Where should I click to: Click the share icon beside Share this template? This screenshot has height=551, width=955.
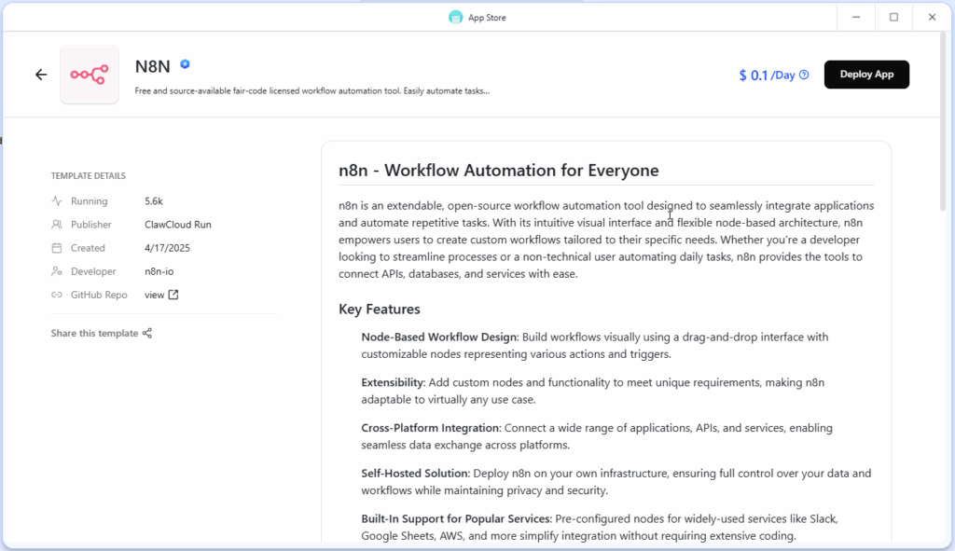point(147,333)
